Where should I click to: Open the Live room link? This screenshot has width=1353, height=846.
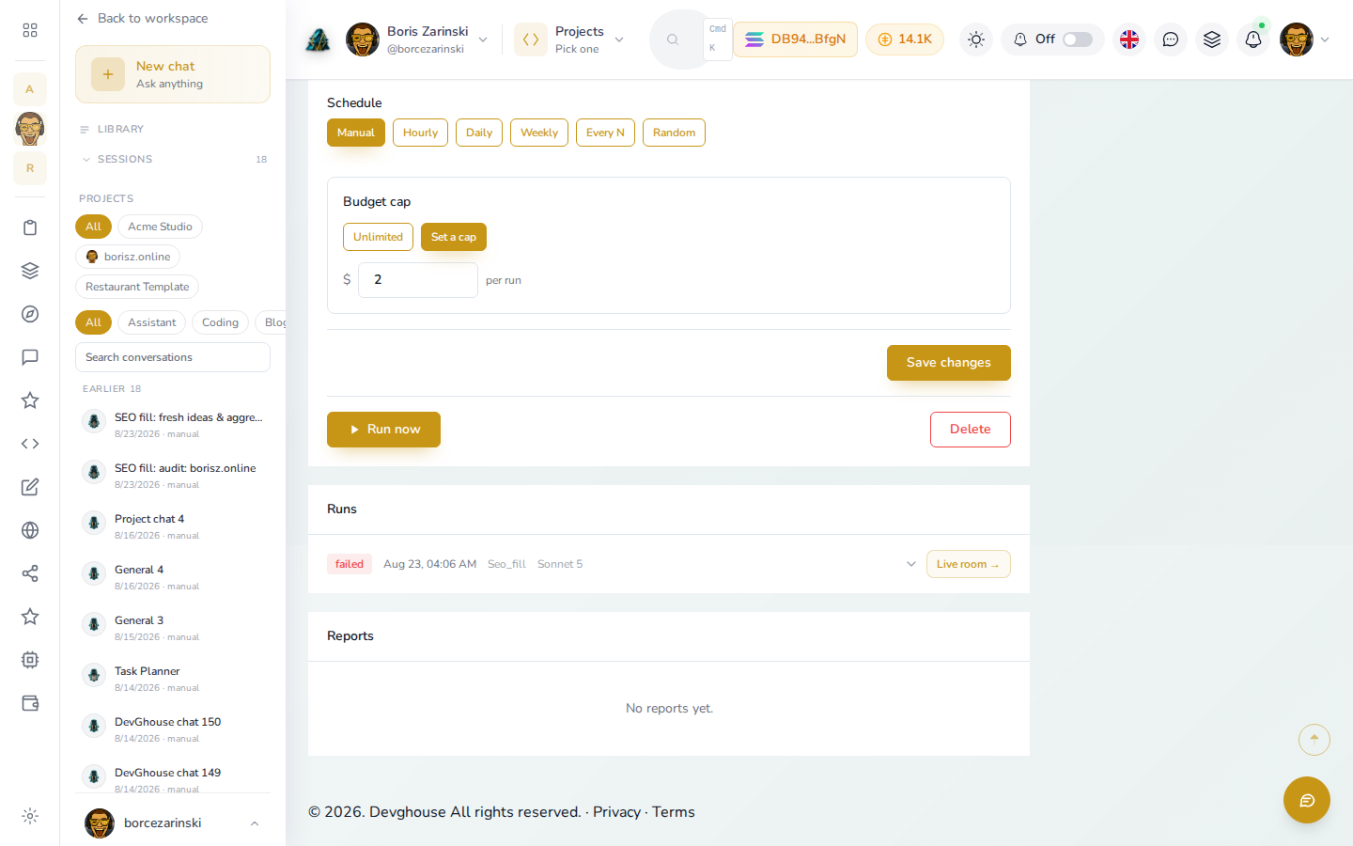click(969, 564)
